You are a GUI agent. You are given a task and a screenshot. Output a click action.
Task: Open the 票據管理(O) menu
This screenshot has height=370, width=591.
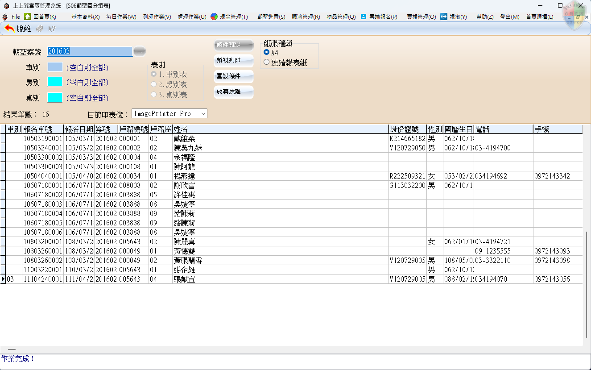(x=421, y=17)
